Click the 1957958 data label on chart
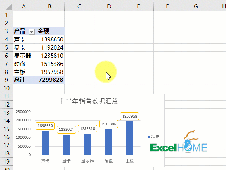The height and width of the screenshot is (170, 226). click(130, 116)
